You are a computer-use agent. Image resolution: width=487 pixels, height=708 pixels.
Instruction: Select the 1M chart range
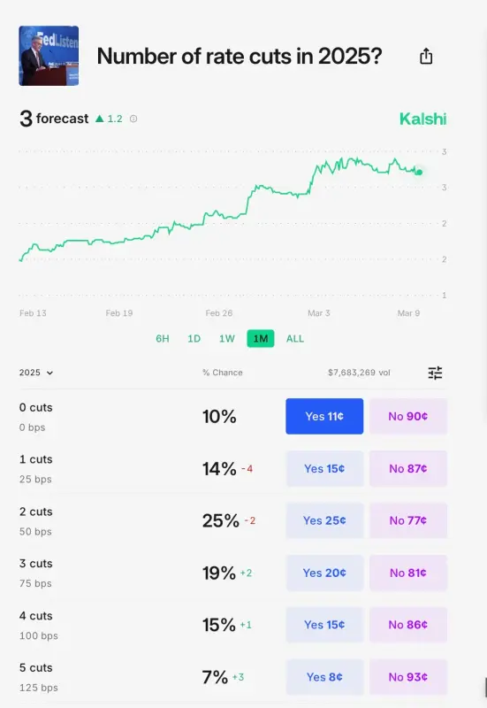[x=261, y=339]
